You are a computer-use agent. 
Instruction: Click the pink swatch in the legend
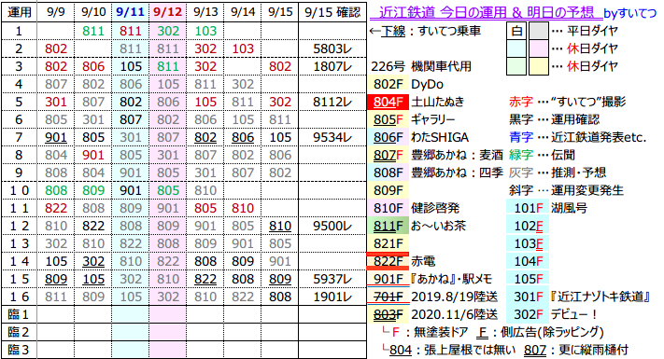click(x=539, y=48)
